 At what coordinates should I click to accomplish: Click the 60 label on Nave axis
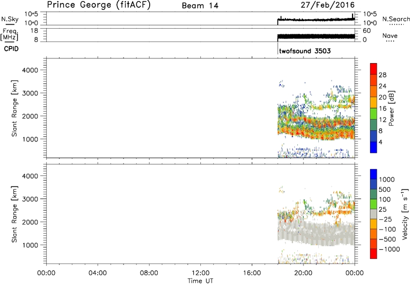click(x=366, y=31)
